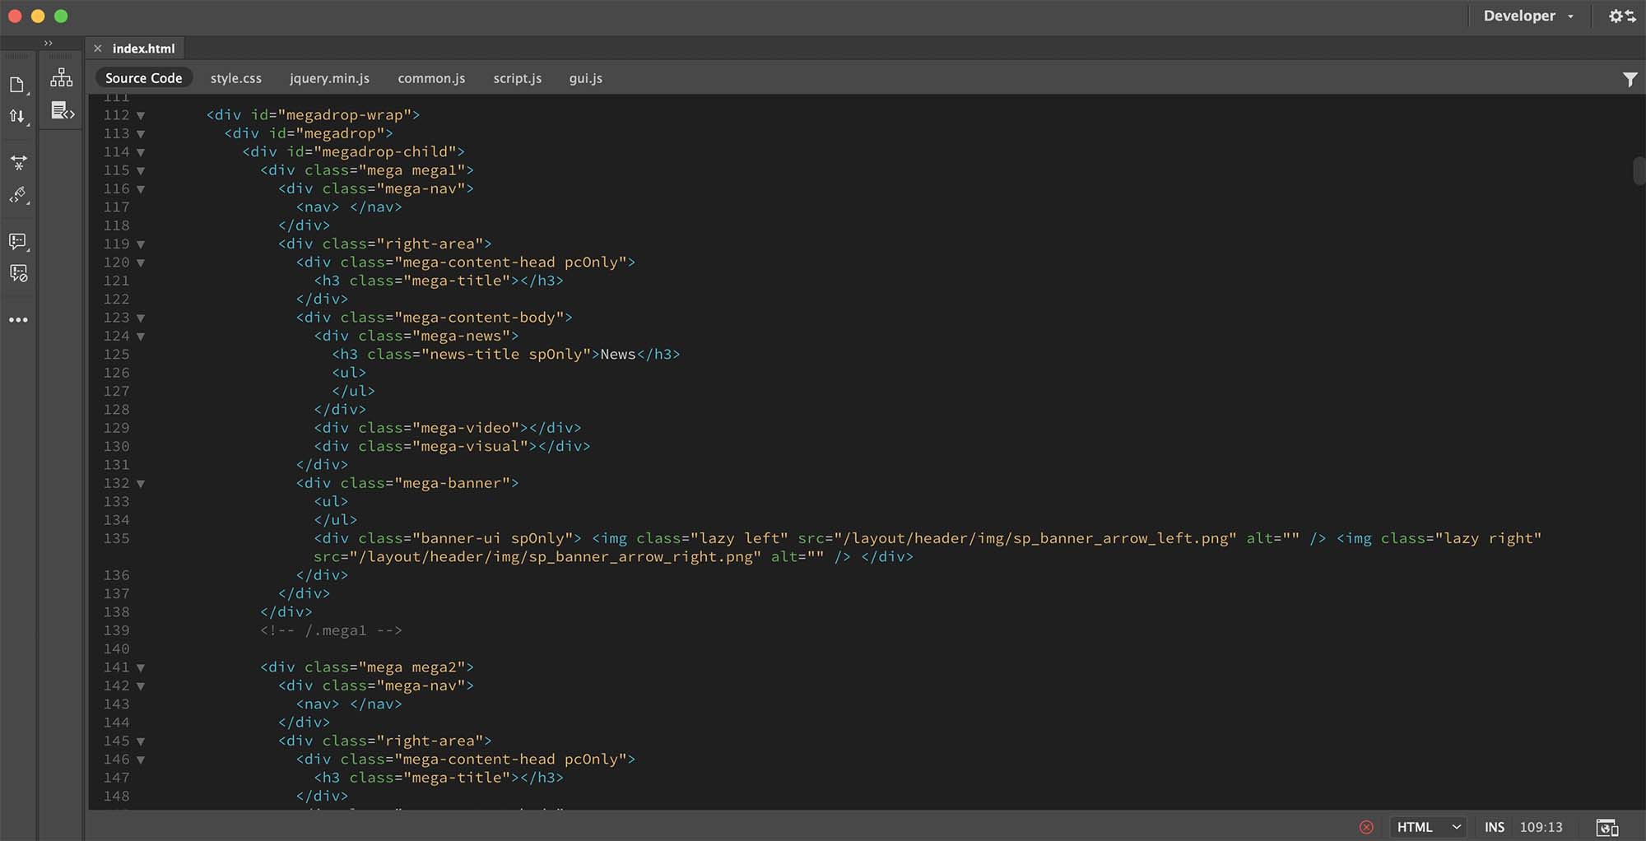Select the Format Source Code icon

point(18,195)
